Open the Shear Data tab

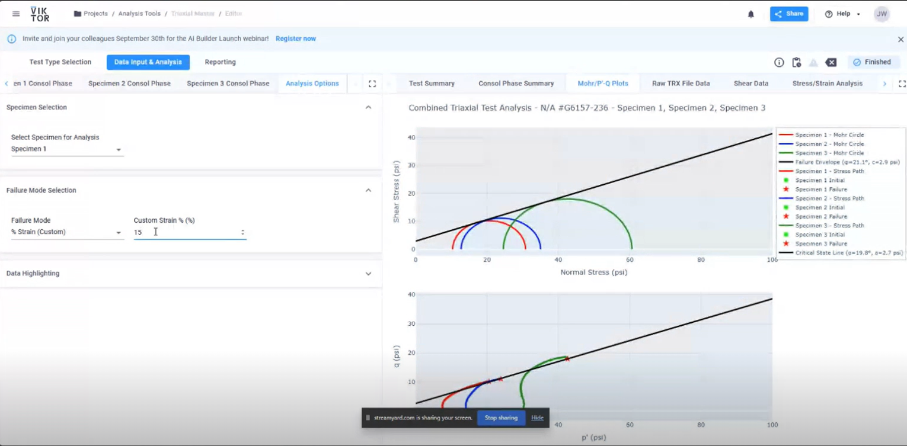click(750, 84)
